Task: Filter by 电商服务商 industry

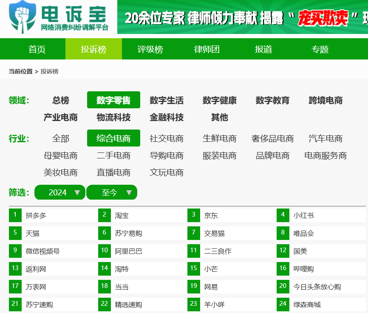Action: [x=326, y=155]
